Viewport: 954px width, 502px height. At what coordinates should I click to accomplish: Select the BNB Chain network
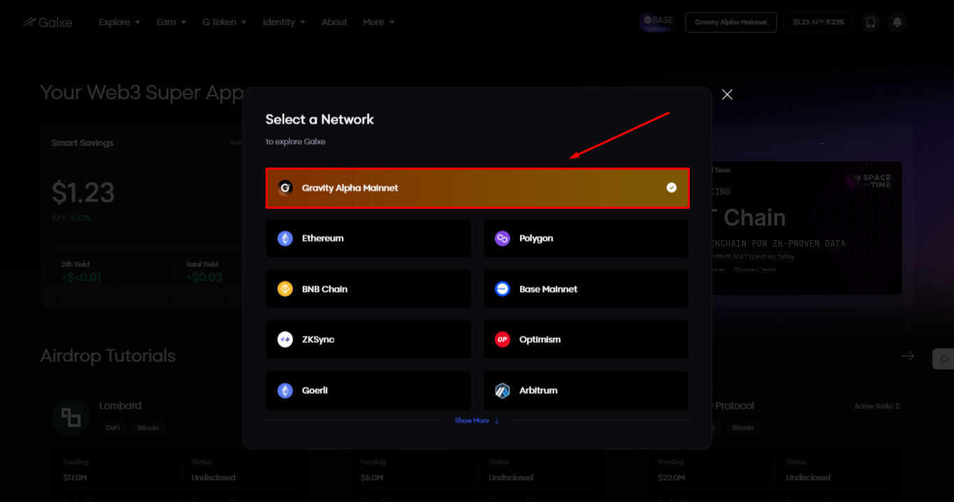(368, 289)
